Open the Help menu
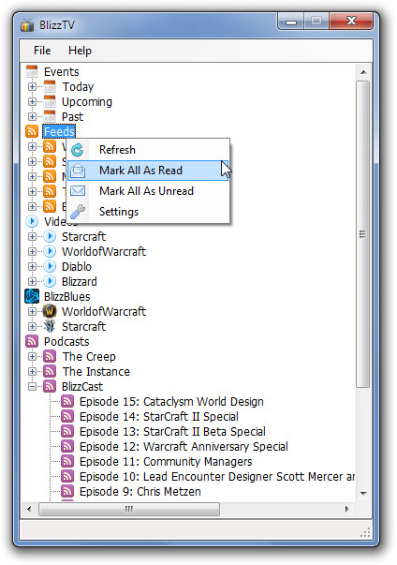The height and width of the screenshot is (565, 397). (80, 51)
